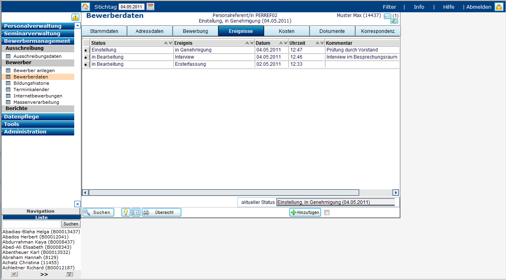
Task: Click the light bulb hint icon
Action: (x=126, y=212)
